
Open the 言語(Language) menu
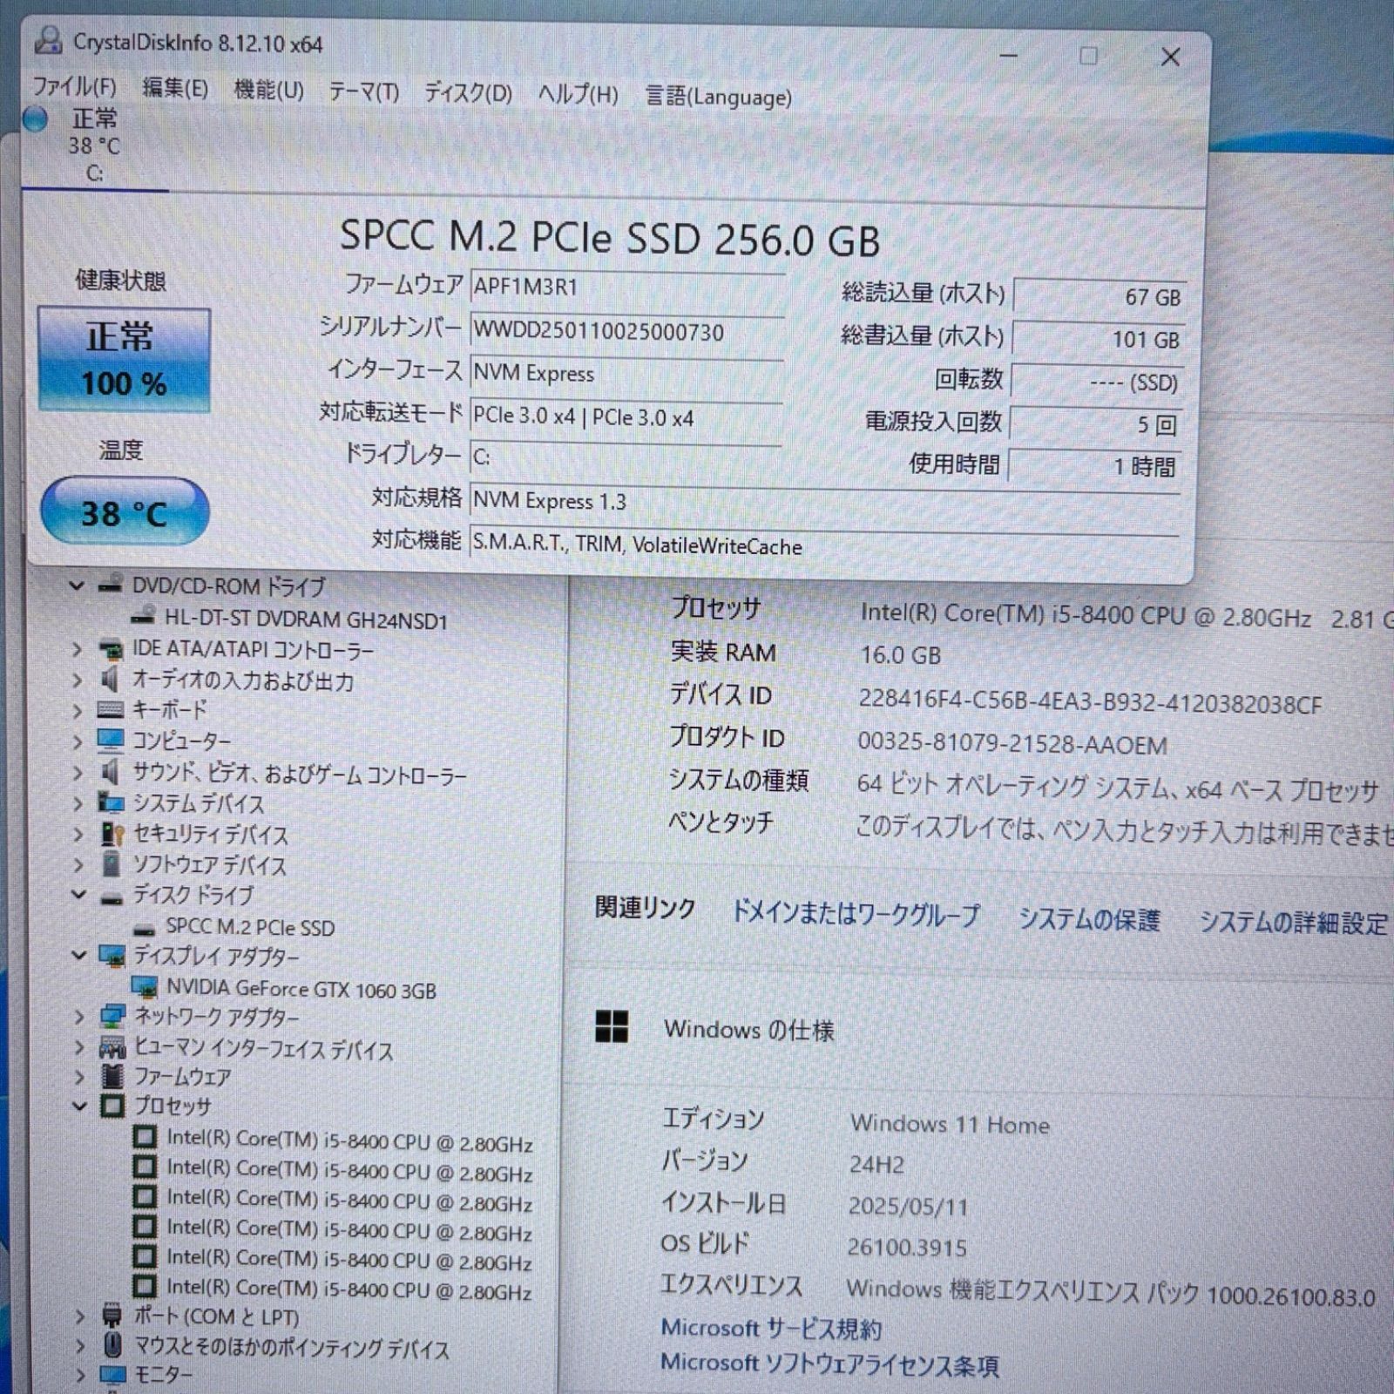[x=719, y=97]
